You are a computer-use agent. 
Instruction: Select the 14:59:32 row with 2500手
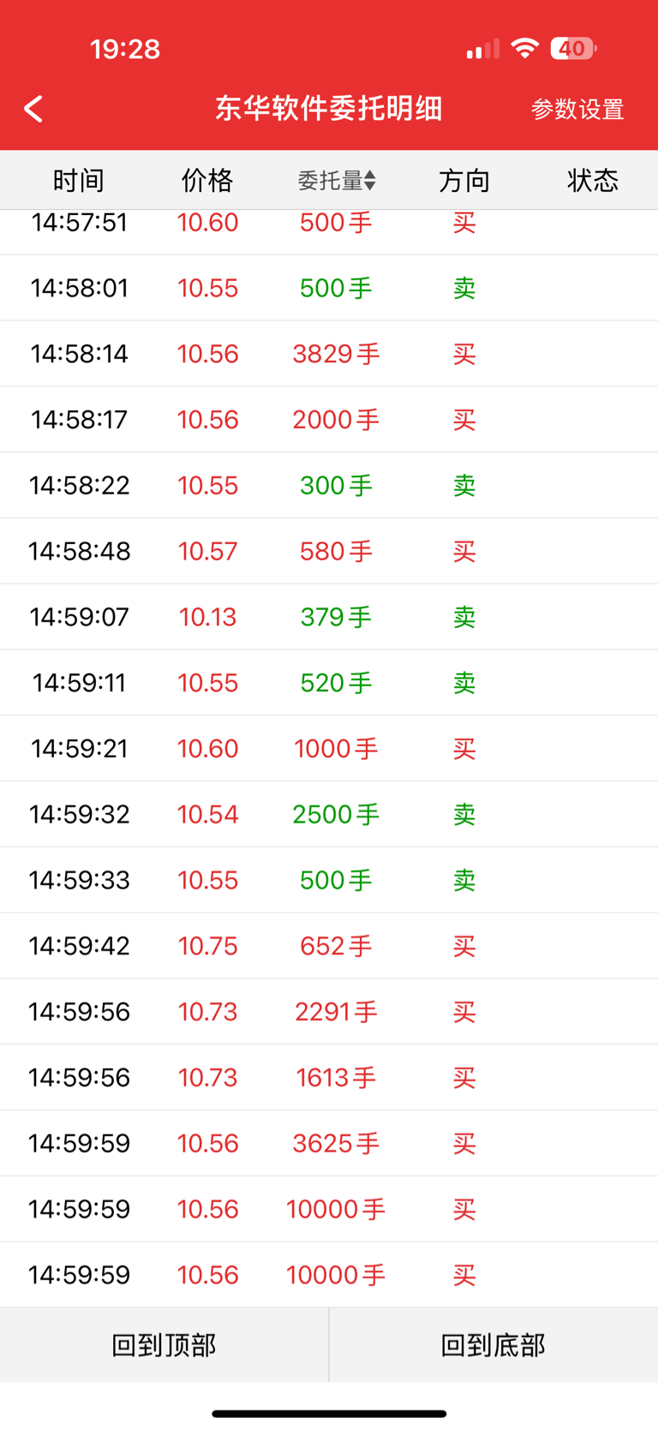click(329, 814)
